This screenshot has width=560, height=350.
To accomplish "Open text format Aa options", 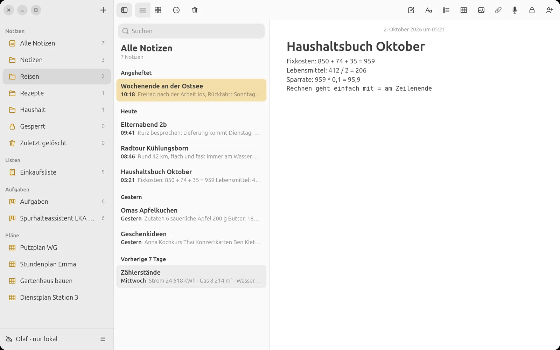I will click(x=428, y=10).
